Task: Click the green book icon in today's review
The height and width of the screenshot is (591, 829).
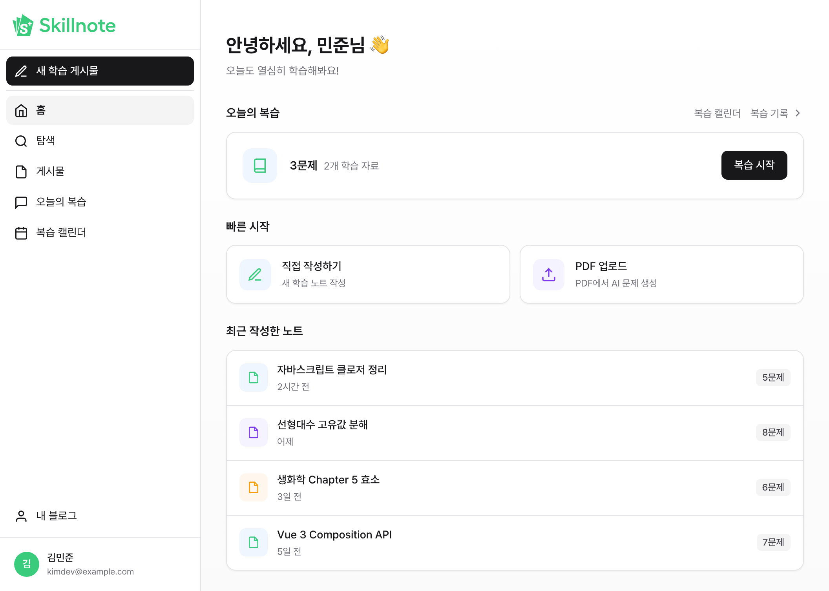Action: click(259, 166)
